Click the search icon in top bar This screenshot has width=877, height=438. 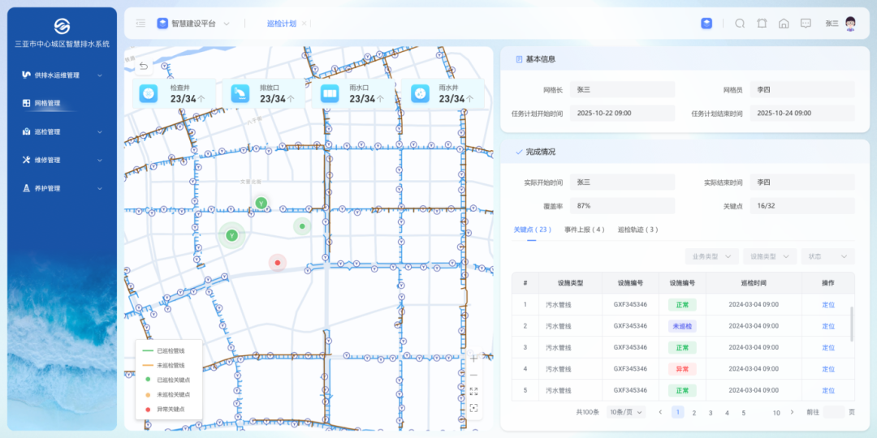pos(740,24)
